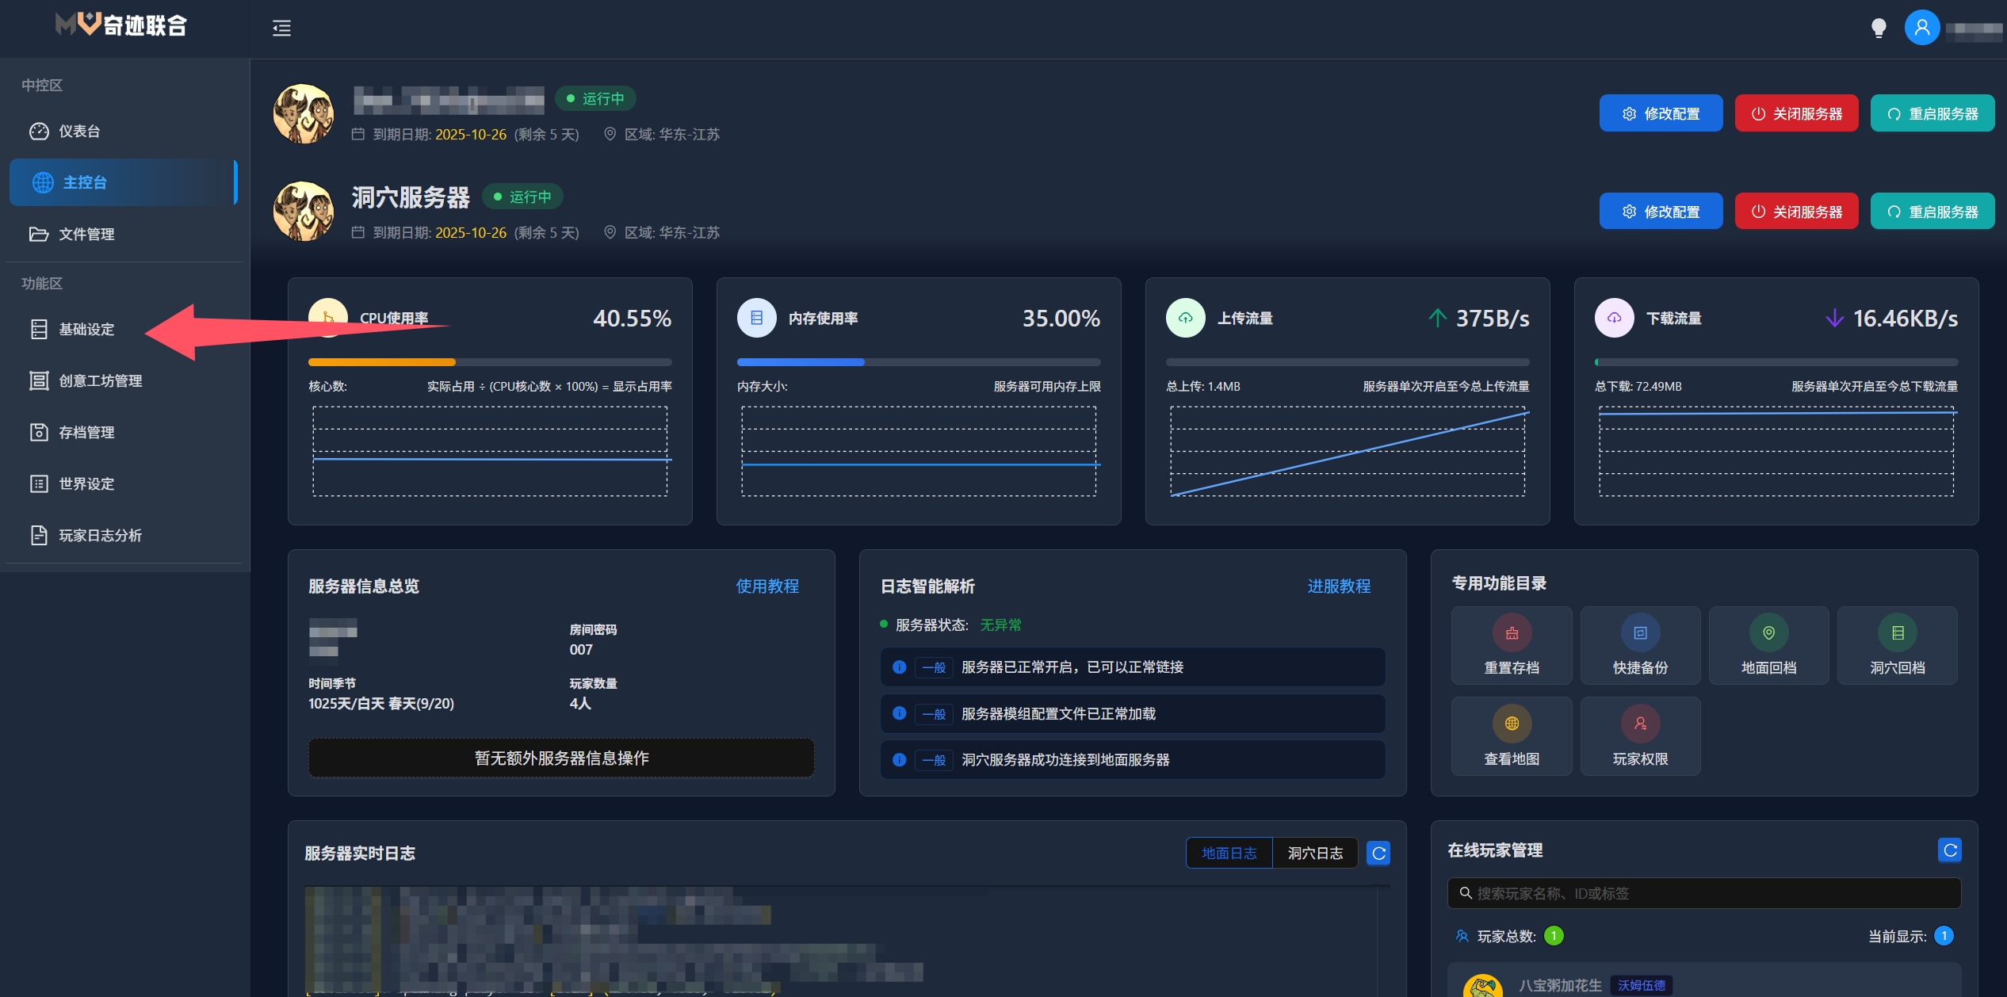Open 玩家权限 player permissions
Screen dimensions: 2007x997
(x=1640, y=724)
